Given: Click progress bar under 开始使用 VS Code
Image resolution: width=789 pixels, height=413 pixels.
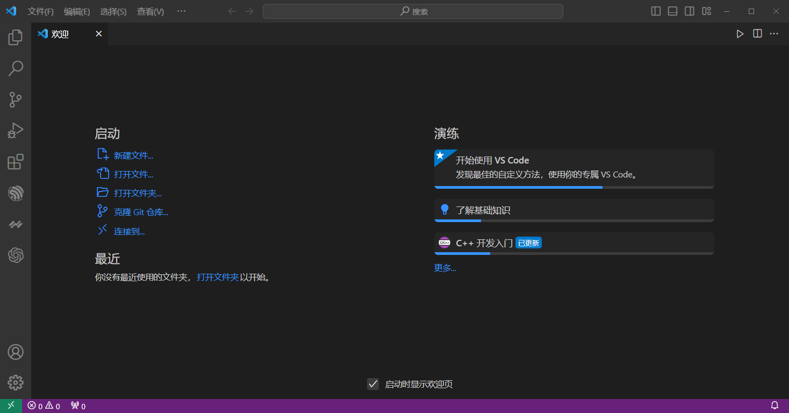Looking at the screenshot, I should pyautogui.click(x=574, y=187).
